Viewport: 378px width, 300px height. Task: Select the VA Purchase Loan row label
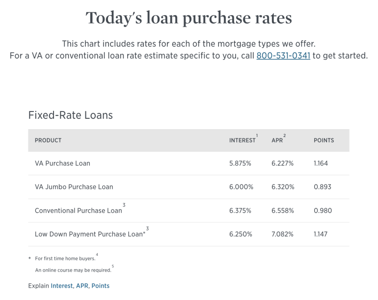click(62, 164)
